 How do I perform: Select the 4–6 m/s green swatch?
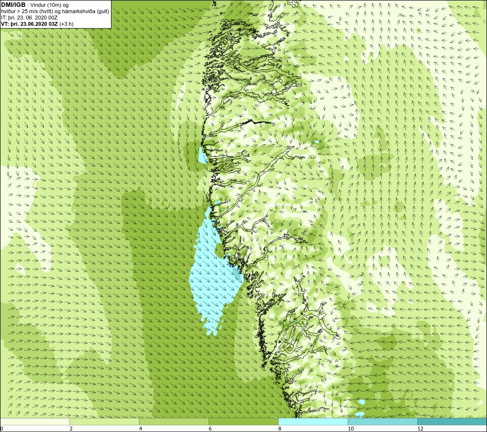[x=174, y=421]
